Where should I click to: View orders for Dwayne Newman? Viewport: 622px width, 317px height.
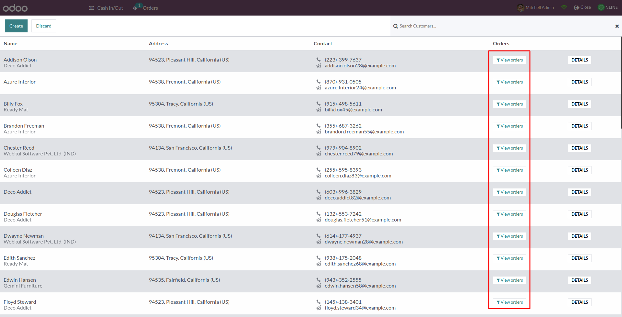pos(509,236)
